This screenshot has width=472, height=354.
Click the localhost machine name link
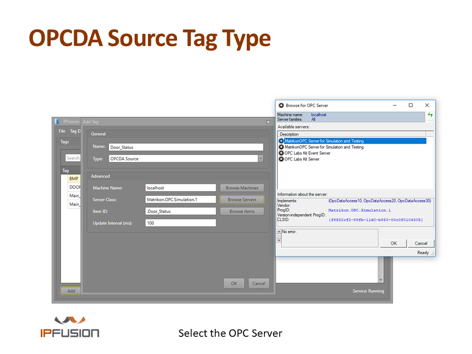coord(319,115)
